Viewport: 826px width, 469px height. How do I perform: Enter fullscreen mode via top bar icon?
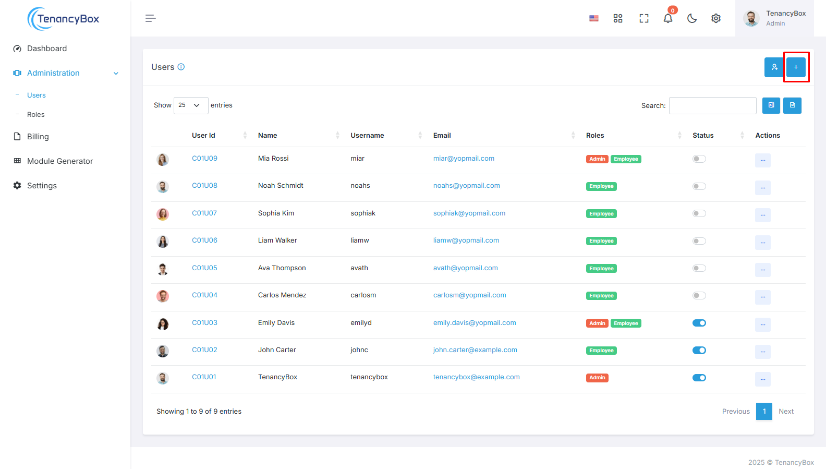643,18
